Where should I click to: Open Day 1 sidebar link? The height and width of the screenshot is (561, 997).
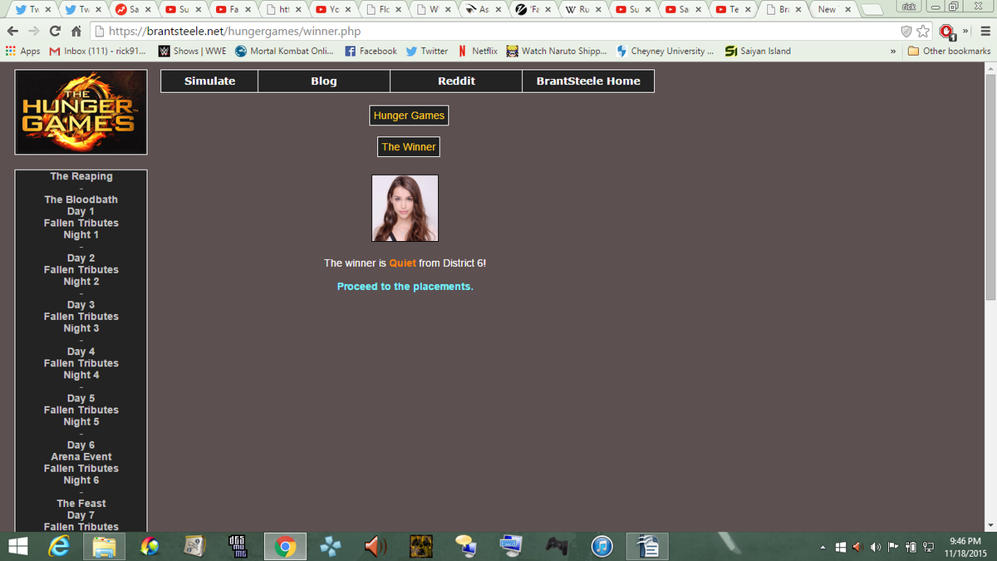pos(81,211)
